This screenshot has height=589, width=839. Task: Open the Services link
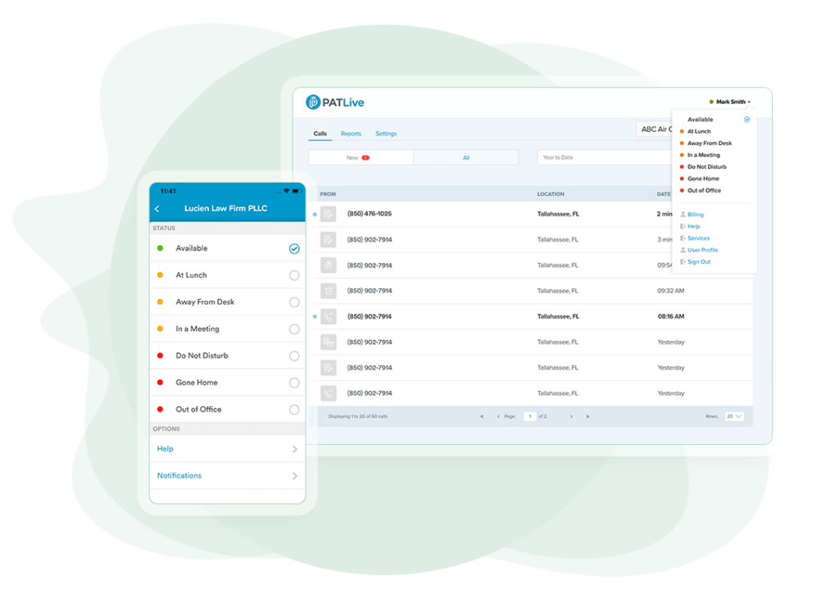698,238
